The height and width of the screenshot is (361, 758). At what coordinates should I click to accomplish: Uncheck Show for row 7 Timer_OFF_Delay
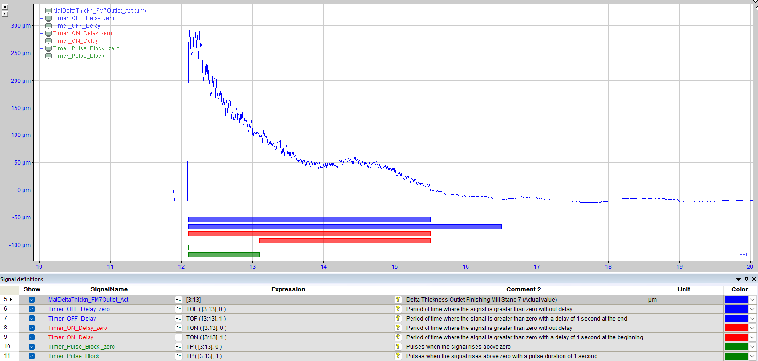tap(32, 319)
